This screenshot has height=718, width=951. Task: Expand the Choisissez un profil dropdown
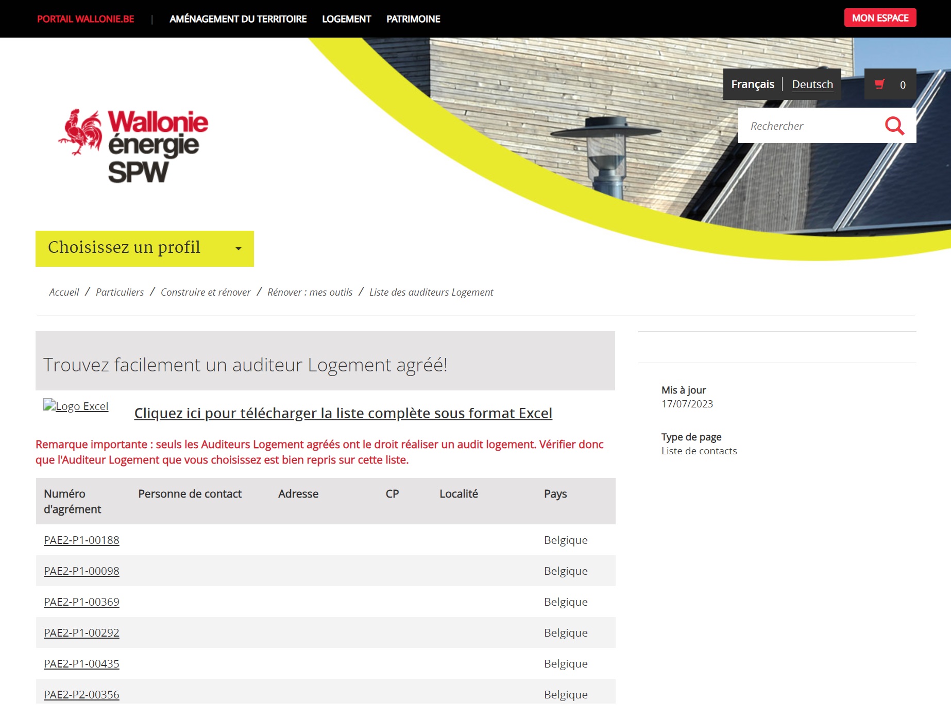(x=145, y=248)
